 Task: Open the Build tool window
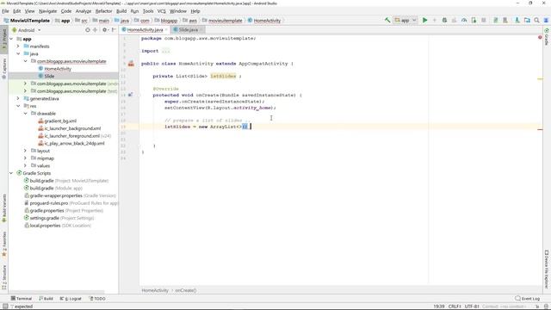[x=46, y=299]
